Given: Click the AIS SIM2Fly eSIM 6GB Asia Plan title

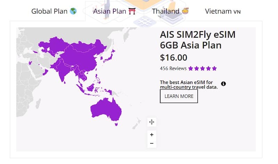Looking at the screenshot, I should pyautogui.click(x=197, y=40).
